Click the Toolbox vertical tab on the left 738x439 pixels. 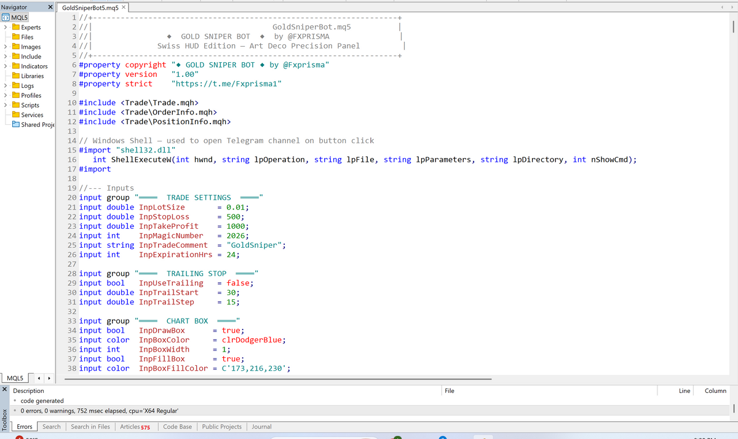point(6,417)
